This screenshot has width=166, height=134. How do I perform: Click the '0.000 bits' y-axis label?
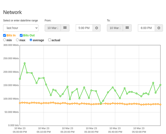coord(14,125)
